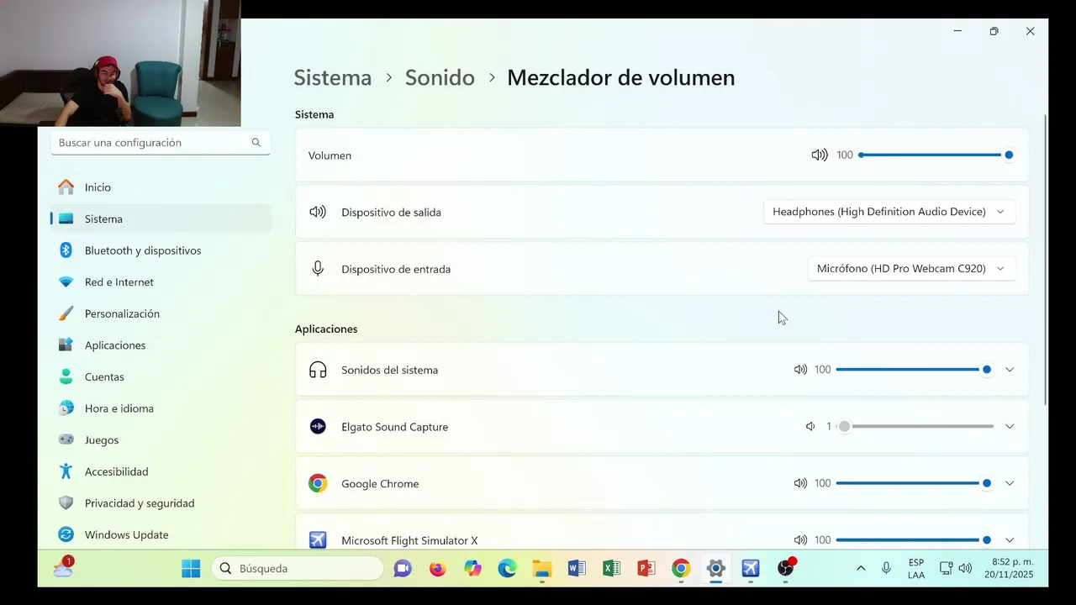Click the Google Chrome volume slider

point(915,483)
